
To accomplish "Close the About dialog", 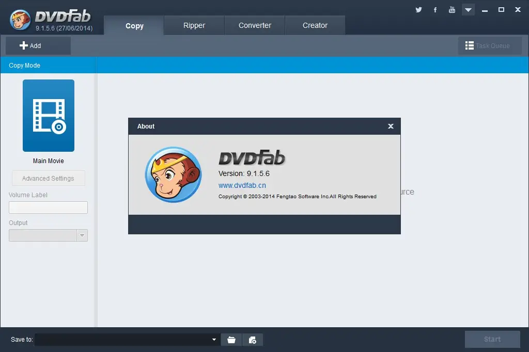I will [391, 126].
